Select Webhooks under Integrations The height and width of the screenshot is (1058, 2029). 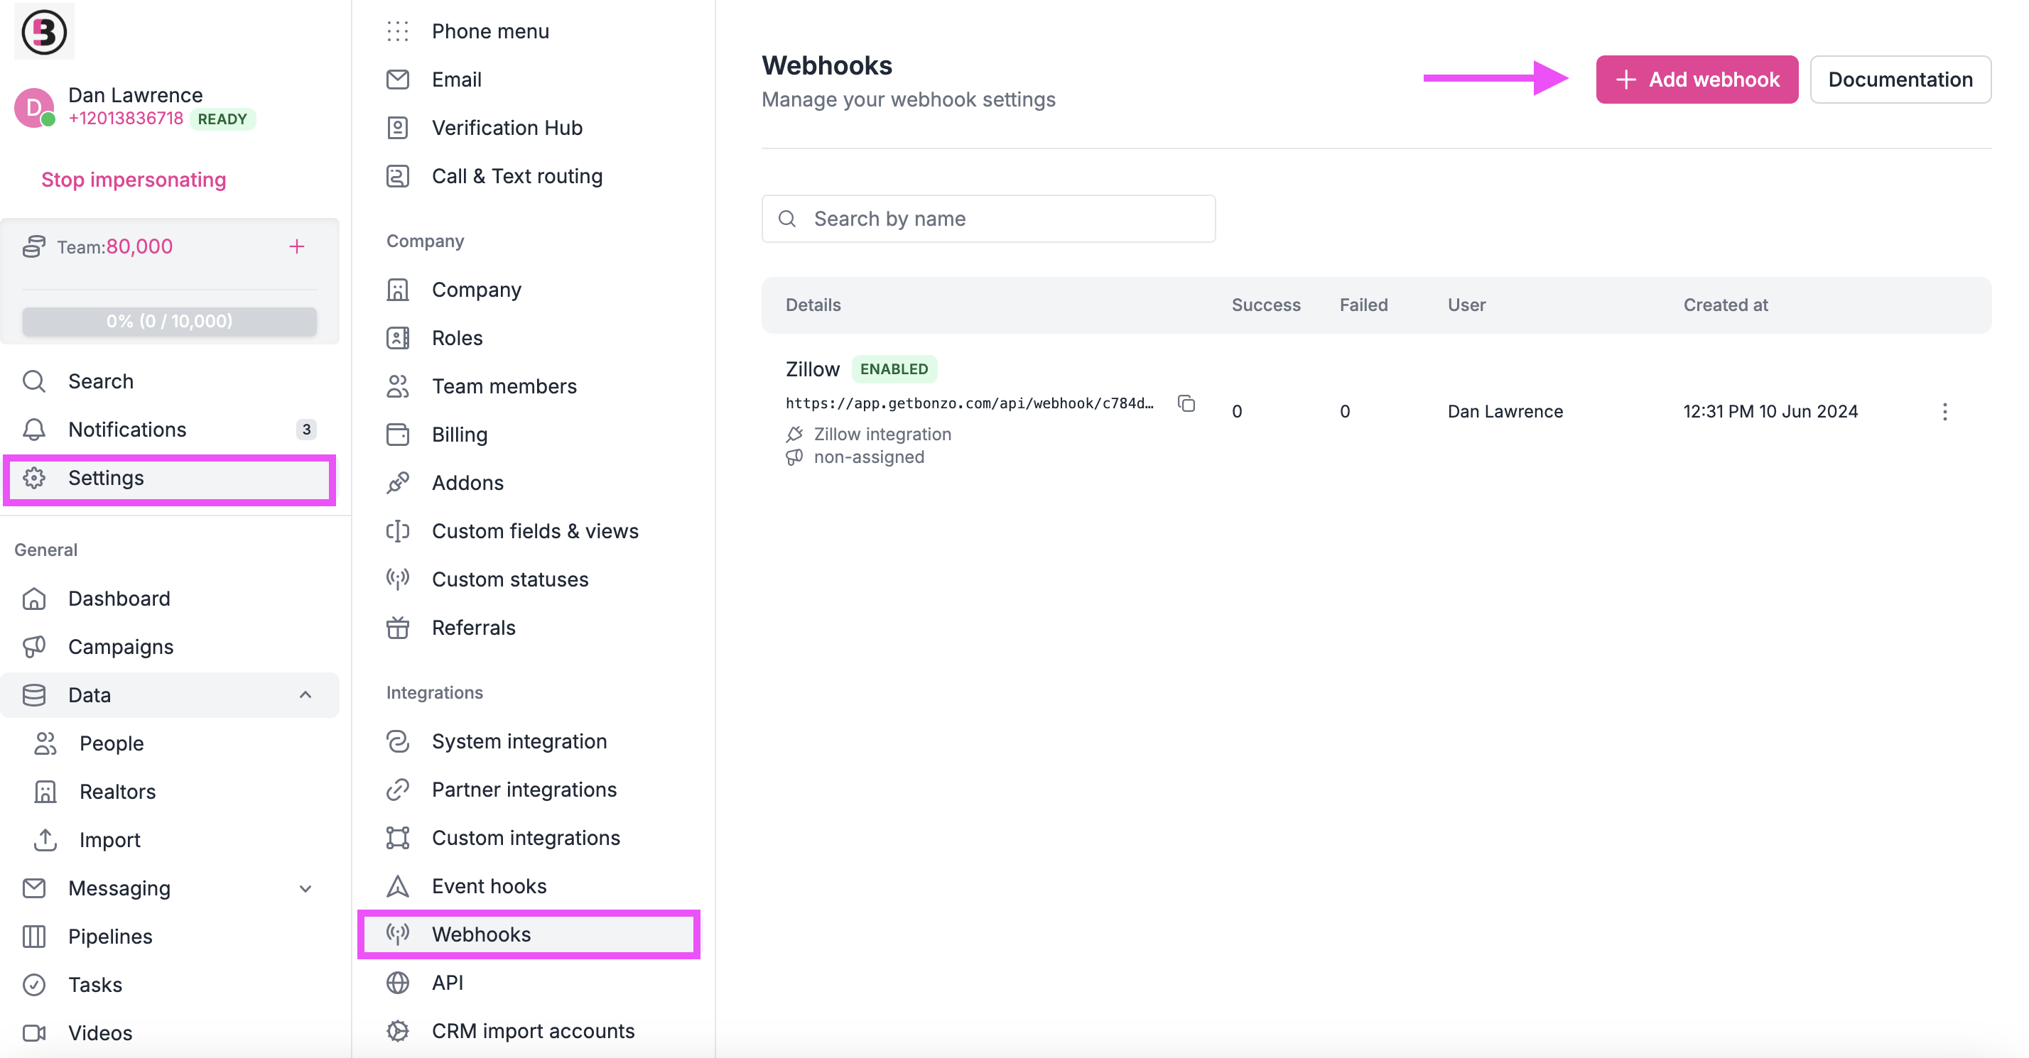tap(482, 934)
